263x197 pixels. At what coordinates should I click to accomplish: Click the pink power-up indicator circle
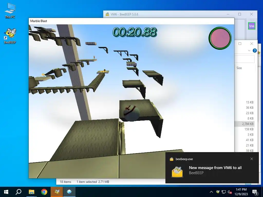tap(220, 38)
